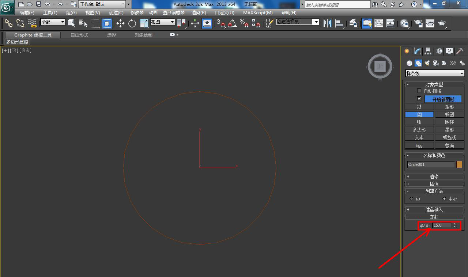
Task: Open the Curve Editor
Action: click(x=379, y=23)
